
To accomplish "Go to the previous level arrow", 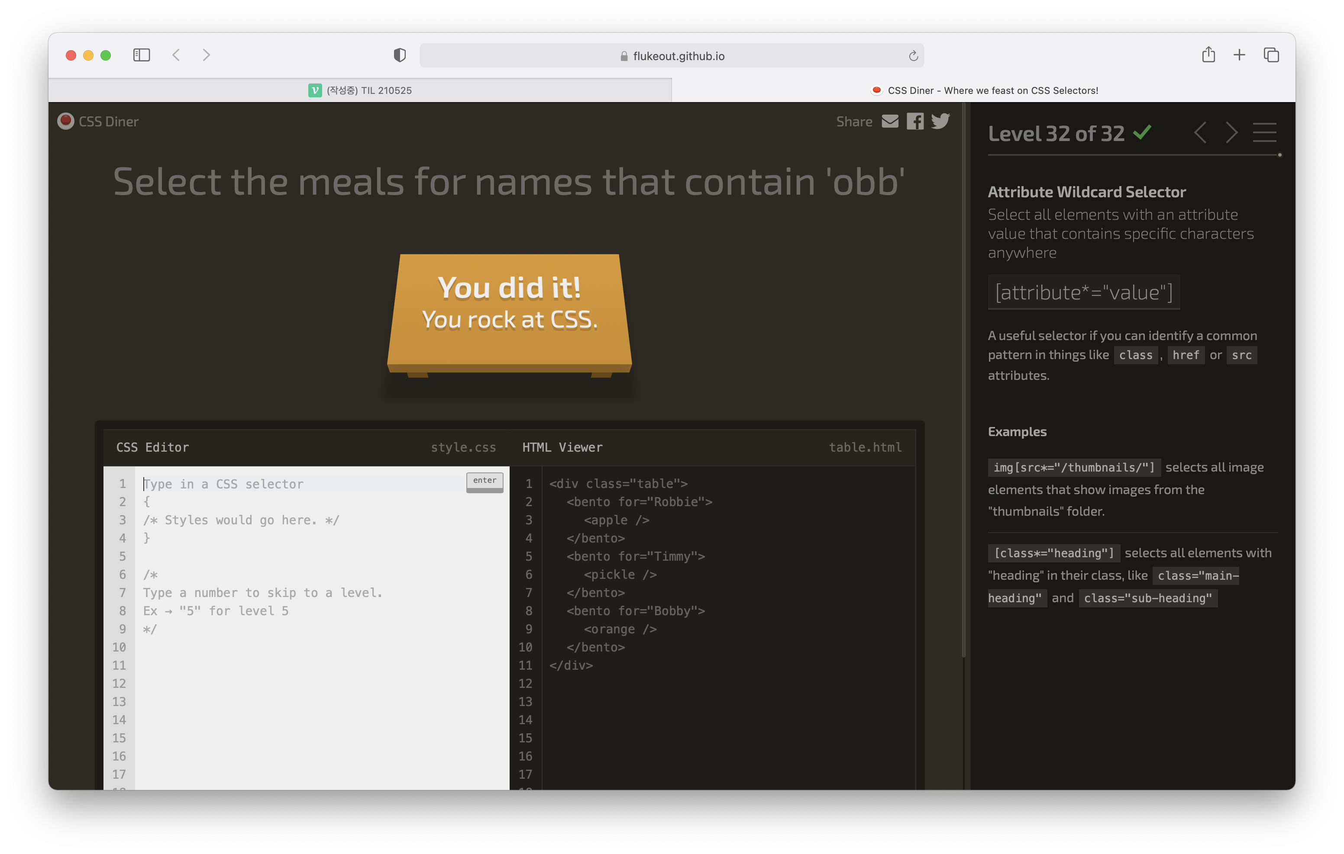I will tap(1200, 133).
